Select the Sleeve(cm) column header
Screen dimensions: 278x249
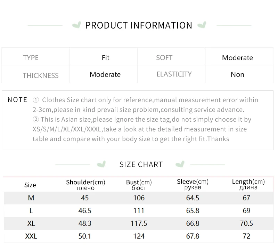point(193,184)
